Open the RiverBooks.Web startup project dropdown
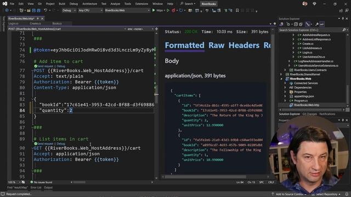351x197 pixels. 127,10
